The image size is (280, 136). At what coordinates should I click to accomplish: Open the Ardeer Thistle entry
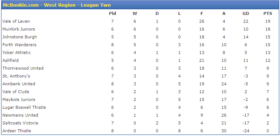[x=17, y=131]
